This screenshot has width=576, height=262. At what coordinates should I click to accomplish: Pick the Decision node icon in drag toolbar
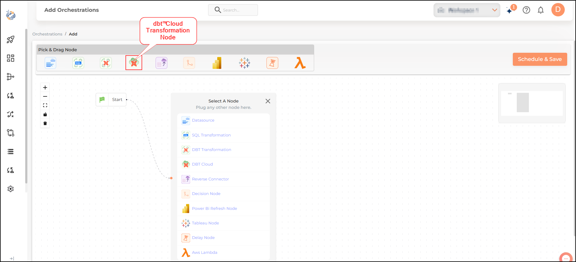click(189, 63)
